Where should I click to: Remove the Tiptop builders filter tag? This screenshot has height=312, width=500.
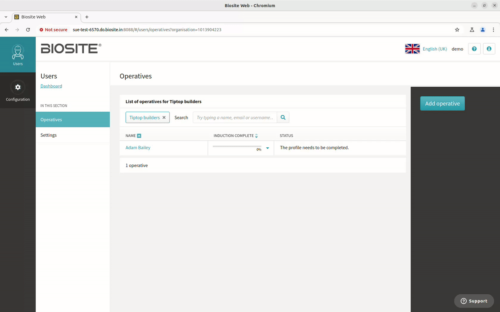click(164, 118)
